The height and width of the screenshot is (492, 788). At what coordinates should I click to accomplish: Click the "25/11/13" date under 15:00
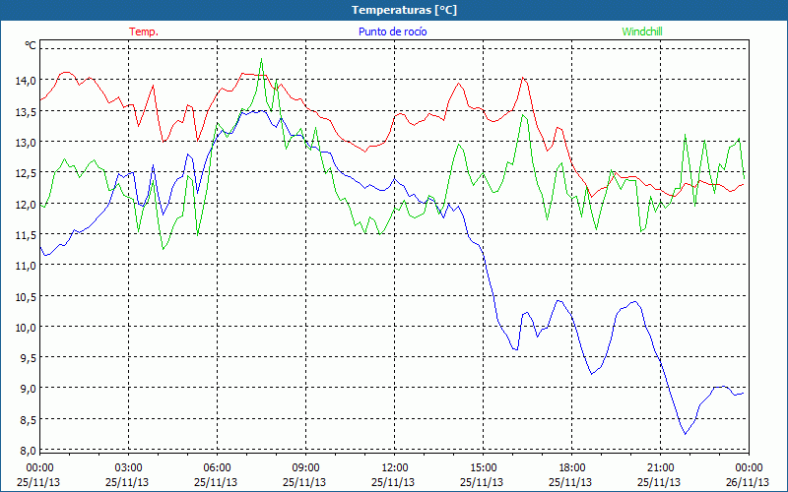pyautogui.click(x=482, y=482)
